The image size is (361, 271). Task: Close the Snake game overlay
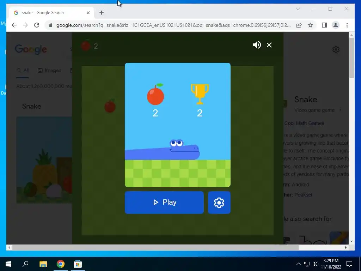[269, 45]
